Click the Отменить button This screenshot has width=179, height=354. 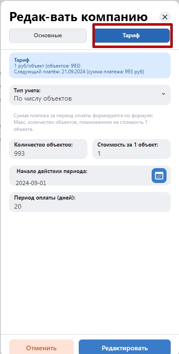point(41,347)
